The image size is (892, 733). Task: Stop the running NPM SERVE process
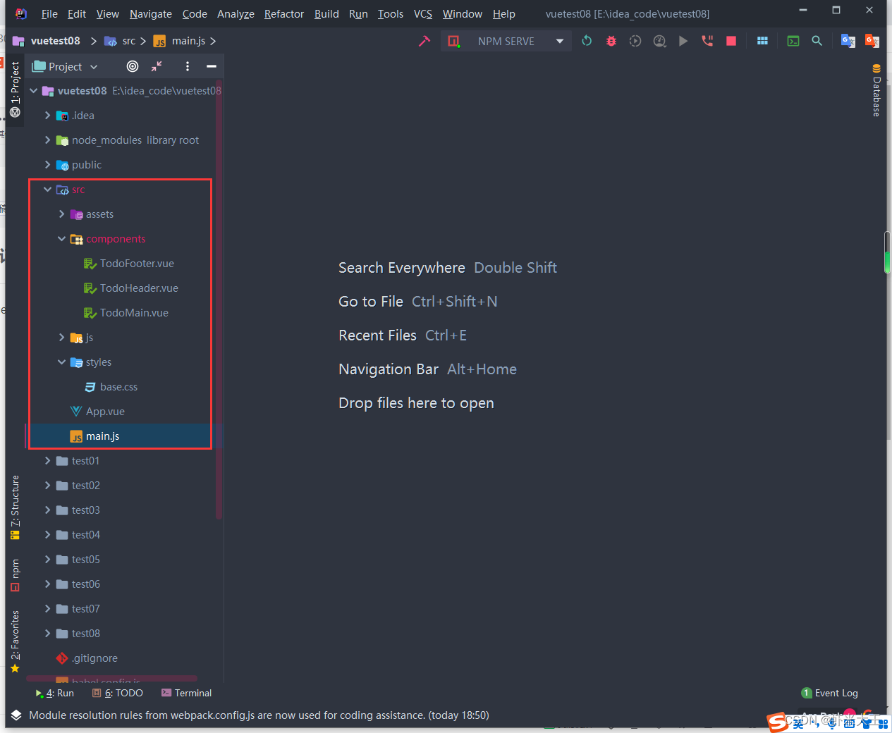click(731, 41)
